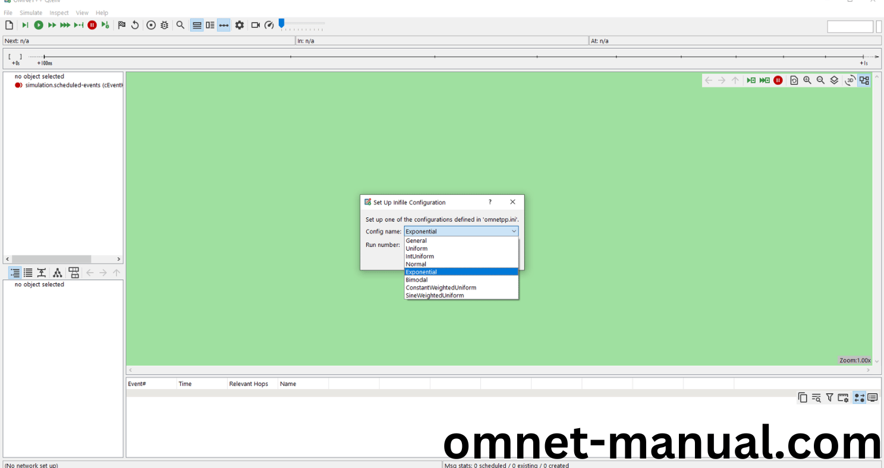Click the video camera recording icon
The height and width of the screenshot is (468, 884).
[256, 25]
